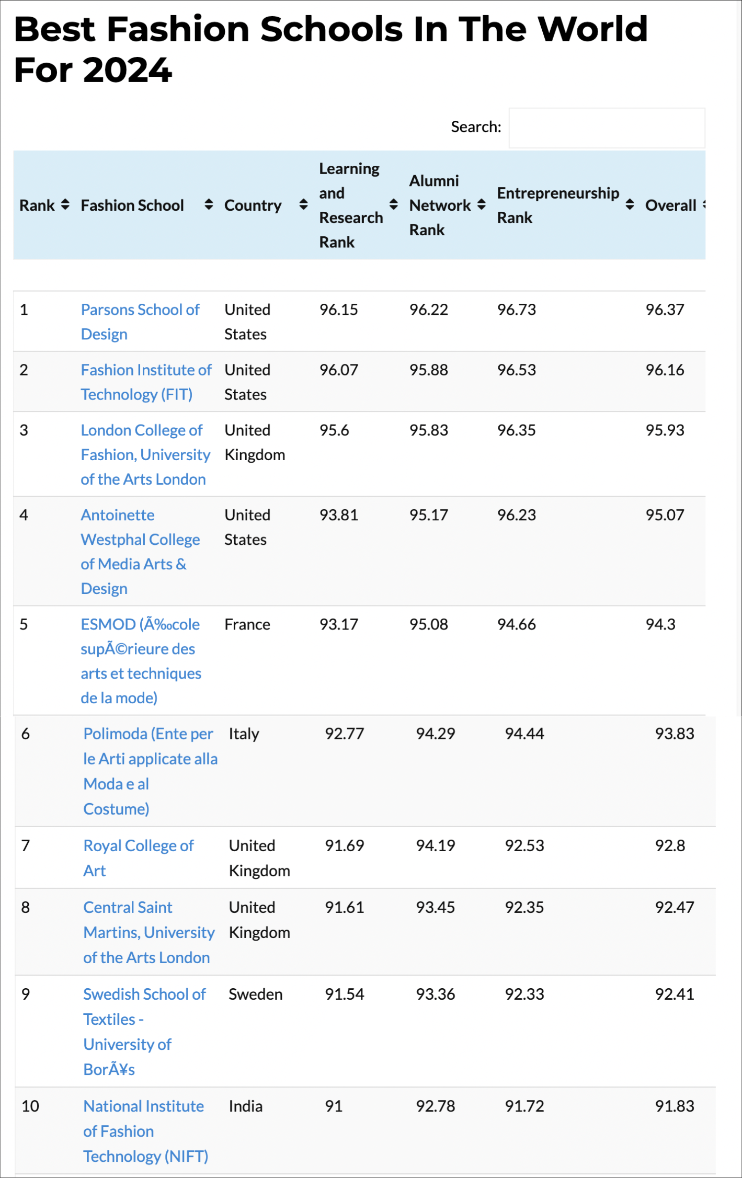Click the Search input field
This screenshot has width=742, height=1178.
click(x=607, y=128)
